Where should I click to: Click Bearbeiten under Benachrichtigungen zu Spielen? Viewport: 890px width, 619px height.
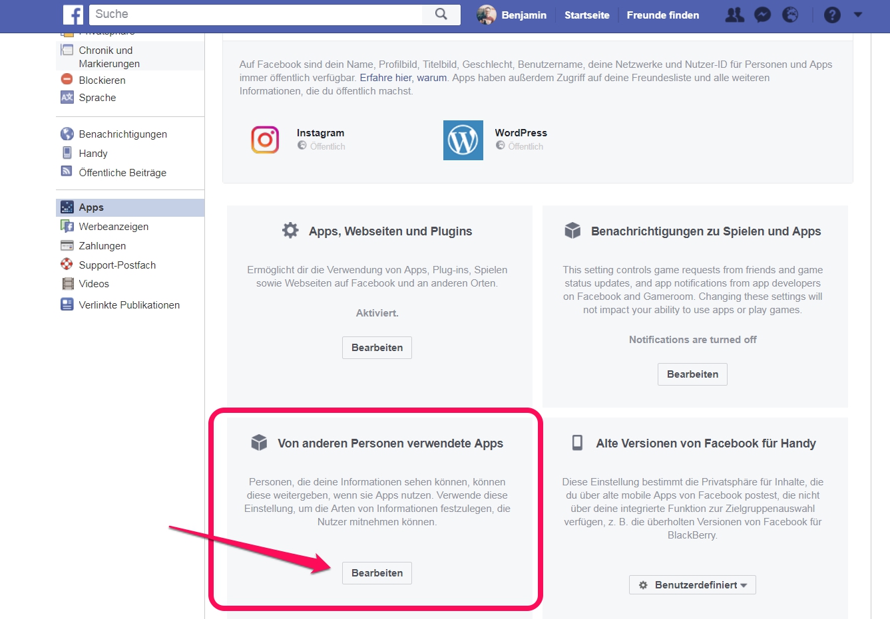coord(692,374)
